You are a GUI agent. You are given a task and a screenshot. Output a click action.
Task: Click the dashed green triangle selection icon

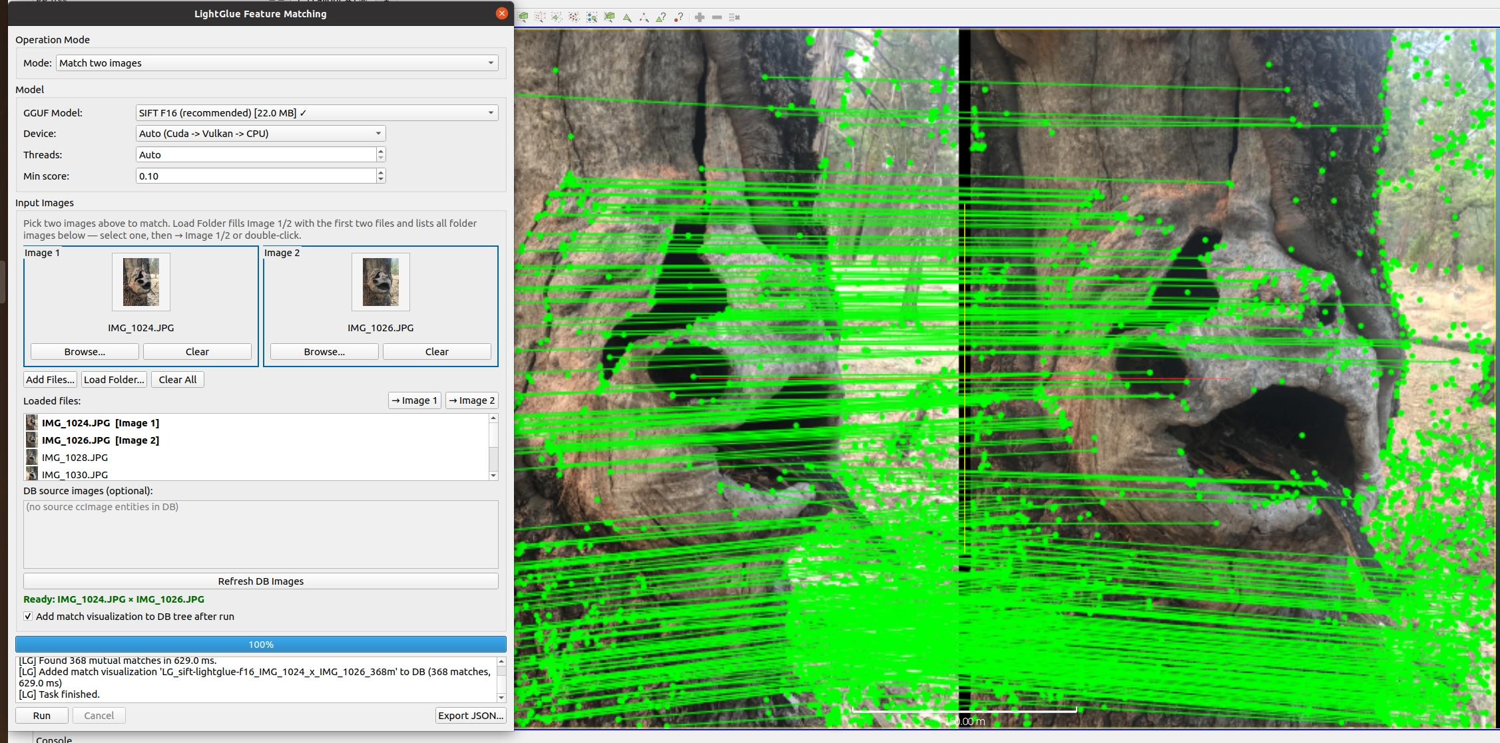[x=557, y=17]
